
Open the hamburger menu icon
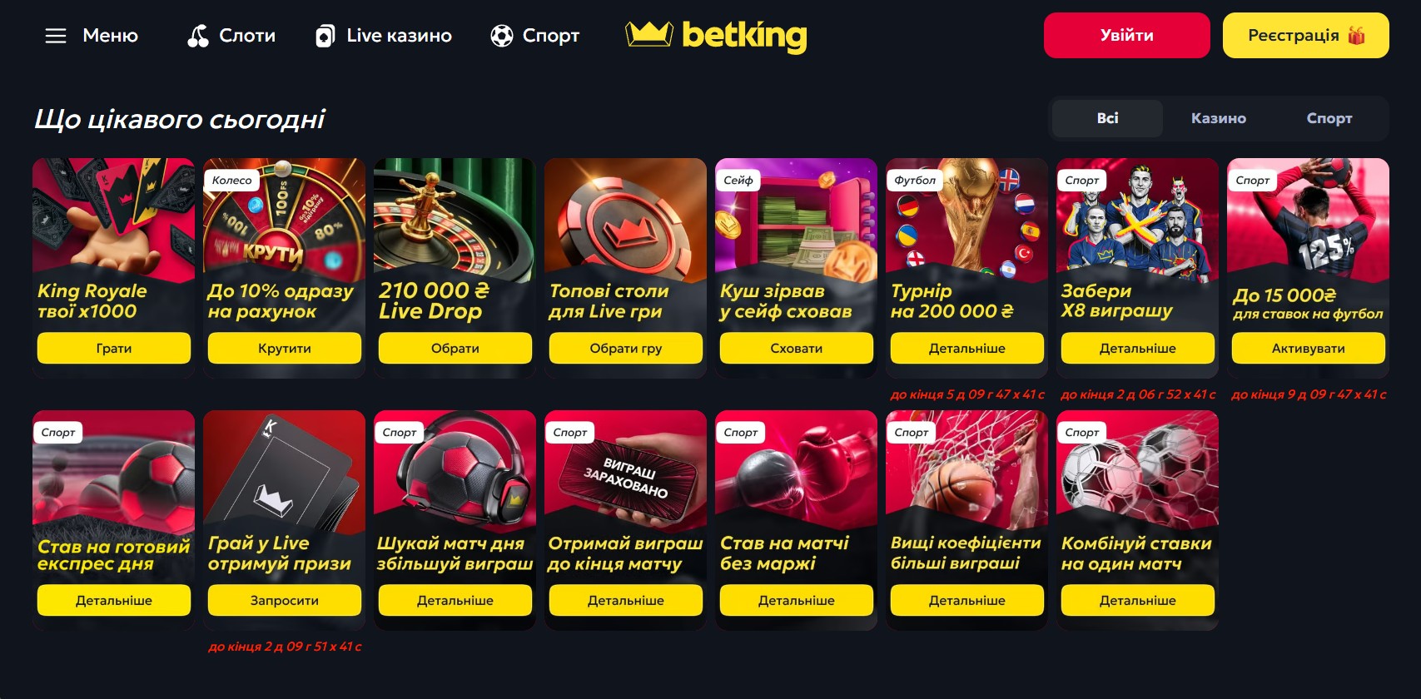pyautogui.click(x=56, y=36)
